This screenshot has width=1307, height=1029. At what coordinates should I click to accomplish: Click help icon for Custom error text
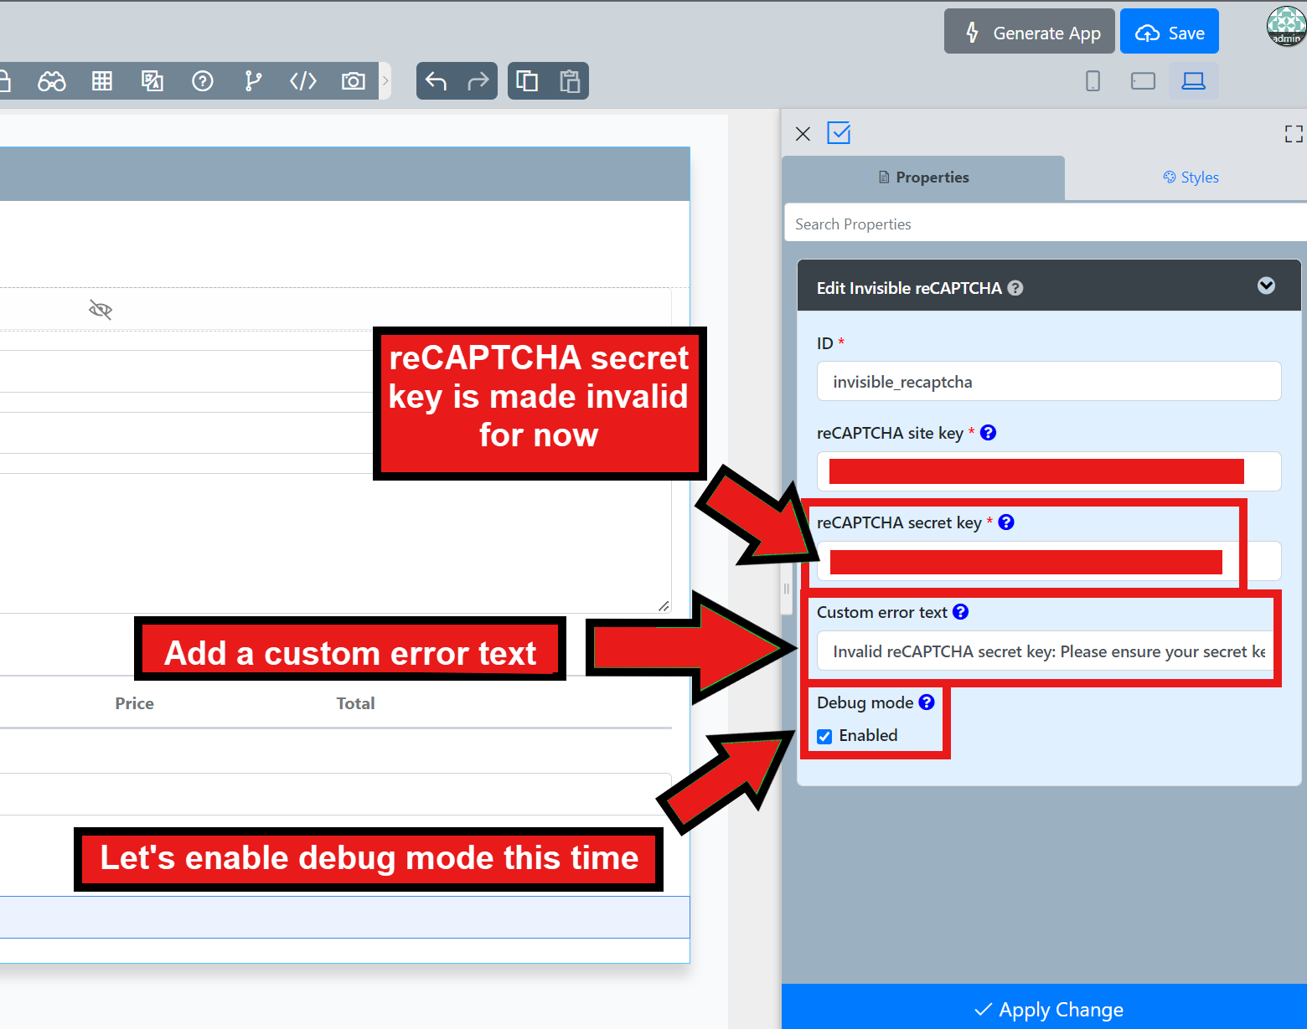click(x=961, y=612)
